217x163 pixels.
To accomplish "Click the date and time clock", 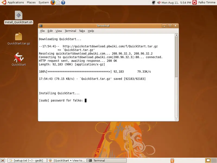I will point(176,2).
